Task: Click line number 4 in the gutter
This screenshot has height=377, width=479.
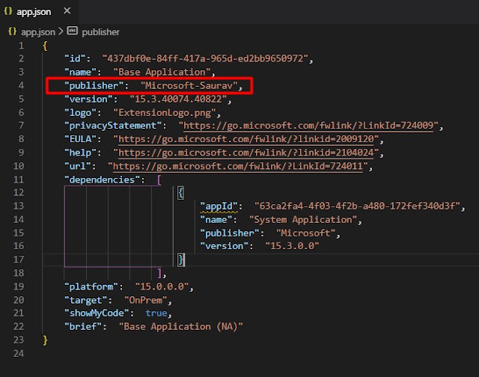Action: click(x=21, y=85)
